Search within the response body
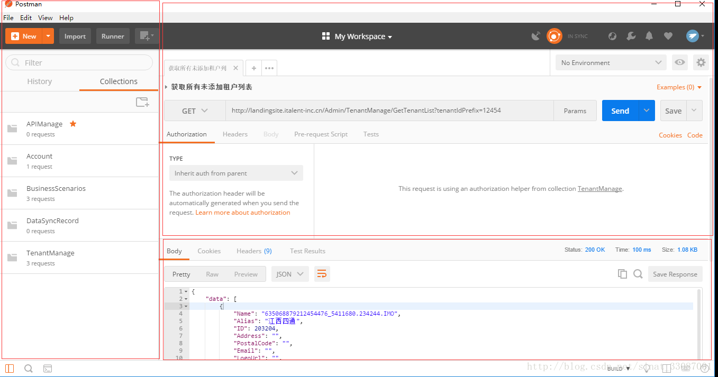This screenshot has height=377, width=718. [x=638, y=274]
